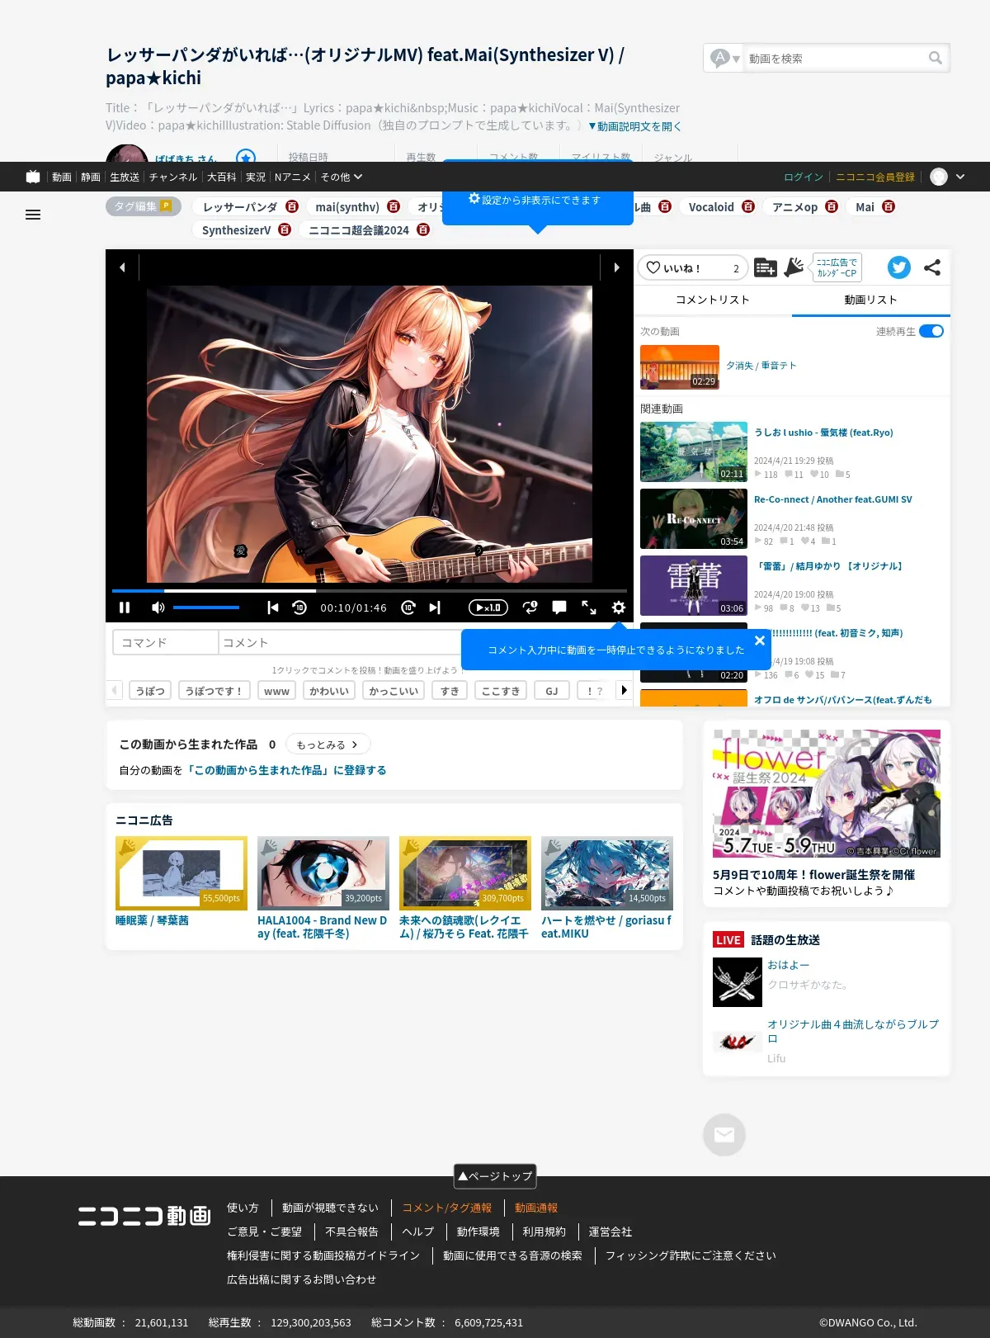Skip forward 10 seconds icon

[408, 608]
